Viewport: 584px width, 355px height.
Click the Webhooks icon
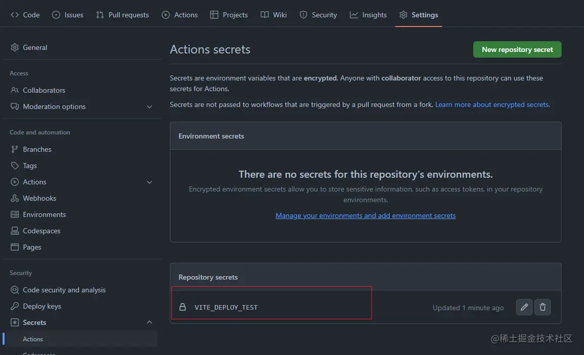[x=14, y=198]
